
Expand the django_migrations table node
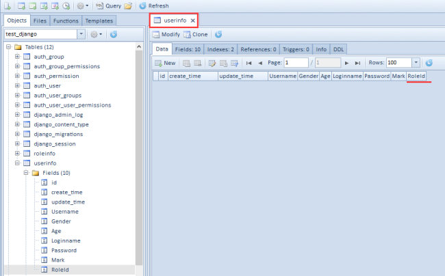pyautogui.click(x=17, y=134)
